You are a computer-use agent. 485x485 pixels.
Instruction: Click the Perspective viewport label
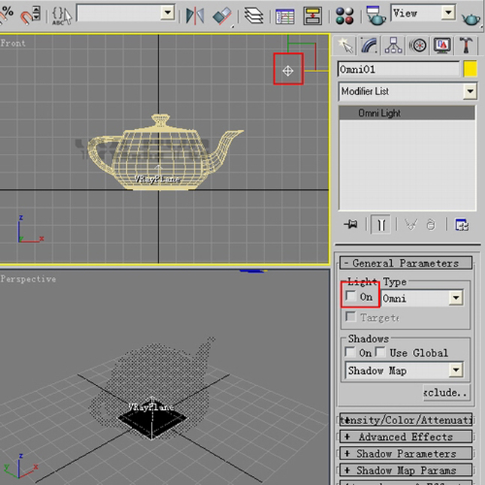point(28,279)
